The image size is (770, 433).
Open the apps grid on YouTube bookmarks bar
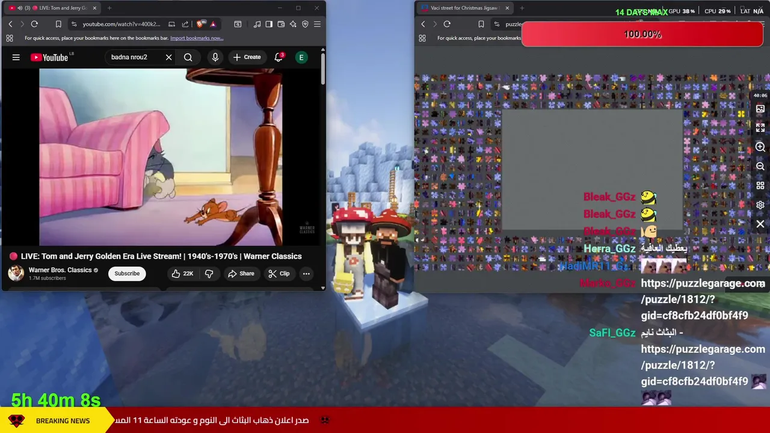[10, 38]
